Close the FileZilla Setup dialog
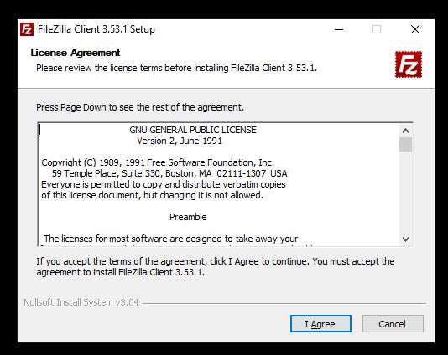This screenshot has width=448, height=355. pos(414,29)
